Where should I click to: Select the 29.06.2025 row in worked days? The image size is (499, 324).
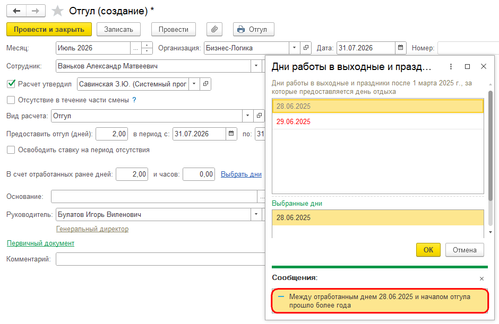click(x=378, y=121)
